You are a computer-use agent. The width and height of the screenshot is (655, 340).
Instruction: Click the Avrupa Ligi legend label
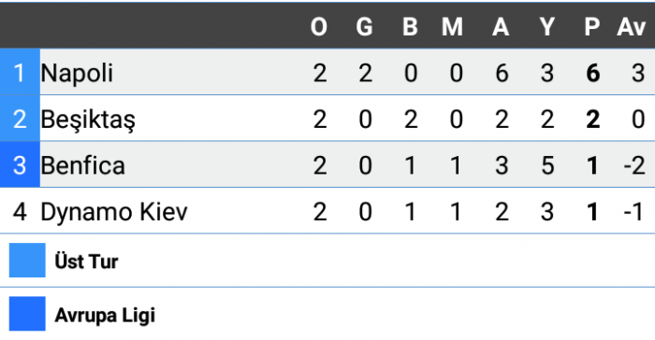click(x=105, y=316)
